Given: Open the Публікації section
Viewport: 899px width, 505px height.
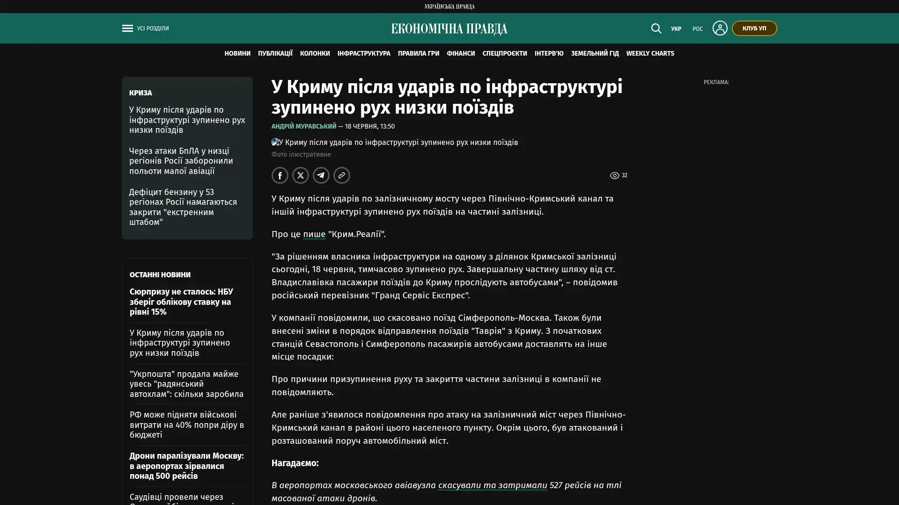Looking at the screenshot, I should (275, 54).
